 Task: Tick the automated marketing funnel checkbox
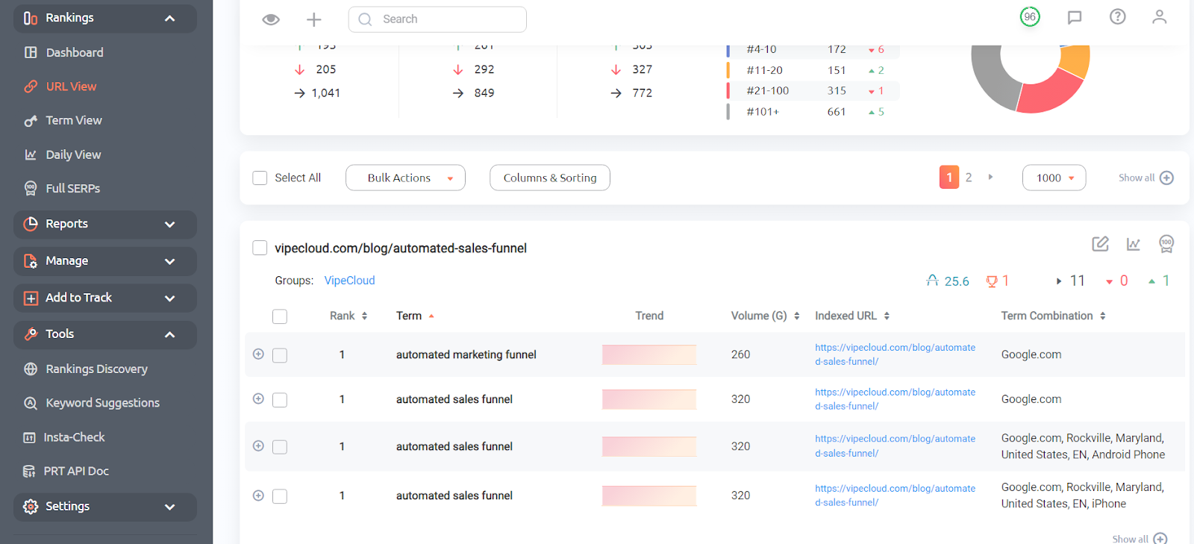[x=280, y=355]
